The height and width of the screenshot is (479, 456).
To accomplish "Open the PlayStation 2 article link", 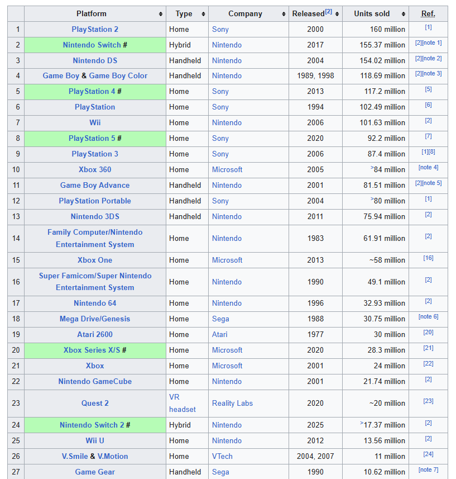I will [x=95, y=29].
